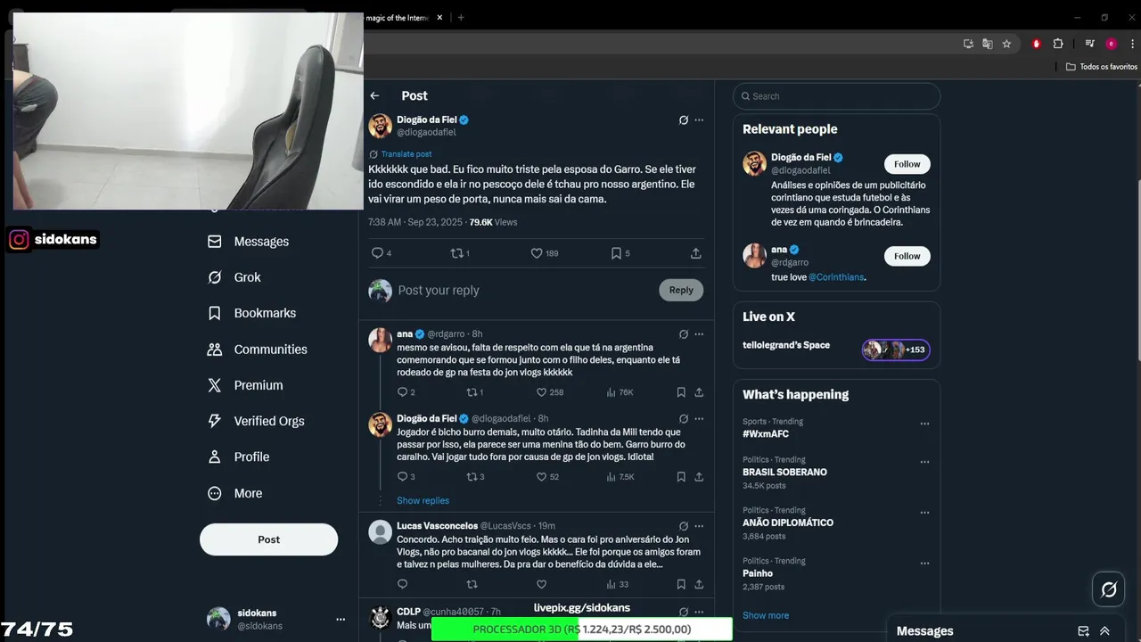The height and width of the screenshot is (642, 1141).
Task: Expand the Messages drawer chevrons
Action: tap(1104, 631)
